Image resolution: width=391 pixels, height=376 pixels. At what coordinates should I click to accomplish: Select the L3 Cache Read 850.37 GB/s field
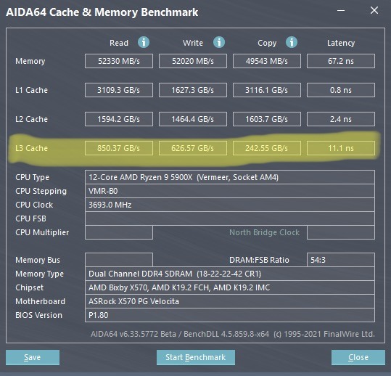(119, 148)
